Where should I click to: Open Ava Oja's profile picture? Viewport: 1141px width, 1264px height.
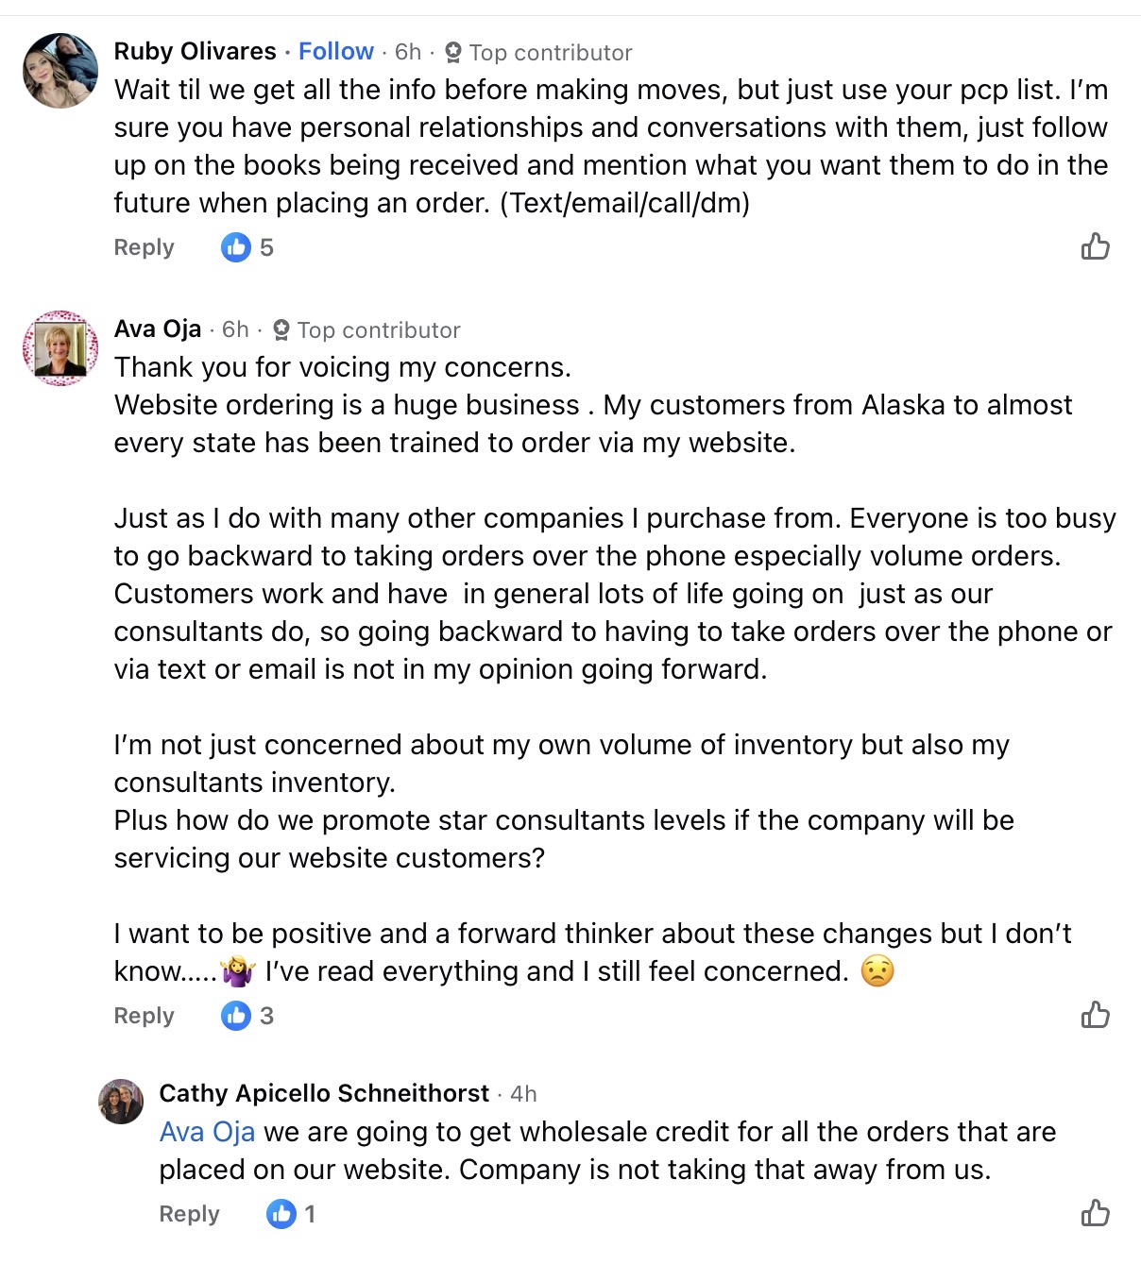(x=60, y=348)
